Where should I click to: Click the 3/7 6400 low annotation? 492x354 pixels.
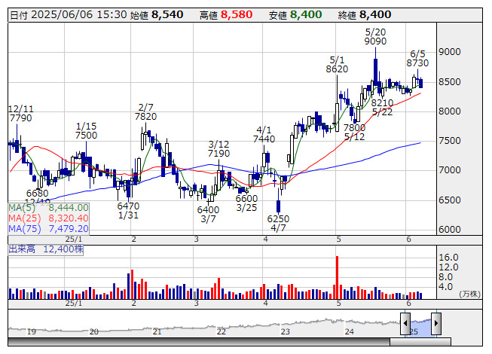(208, 215)
